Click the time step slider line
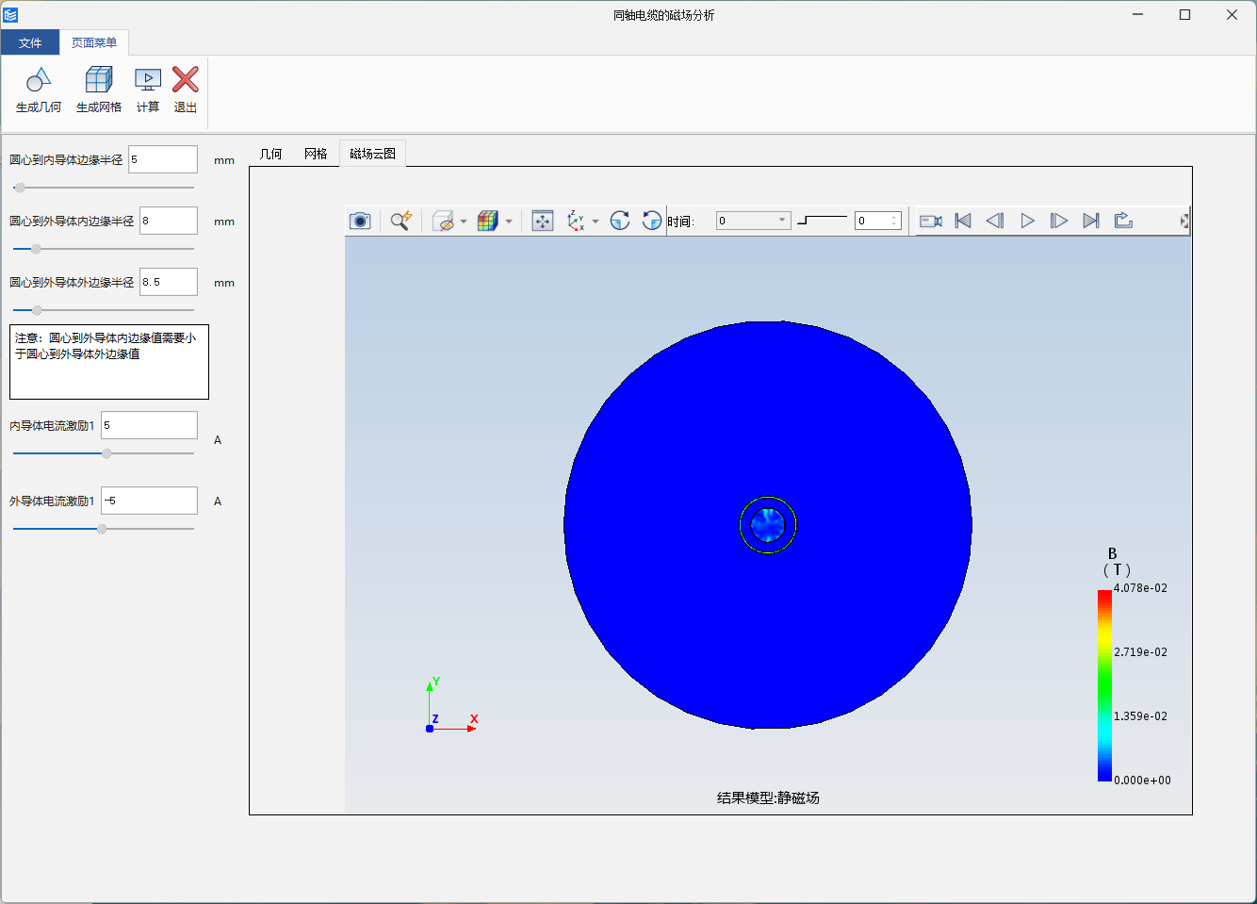This screenshot has height=904, width=1257. pyautogui.click(x=822, y=221)
